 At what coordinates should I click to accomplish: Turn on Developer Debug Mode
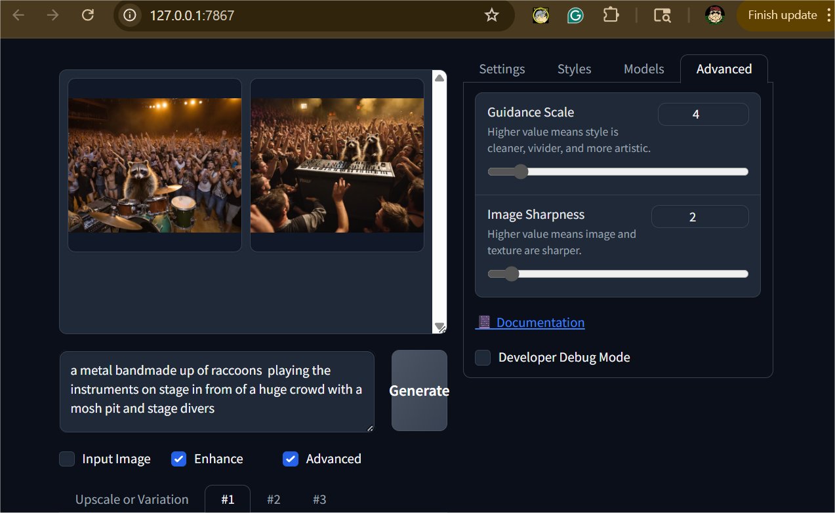[483, 357]
